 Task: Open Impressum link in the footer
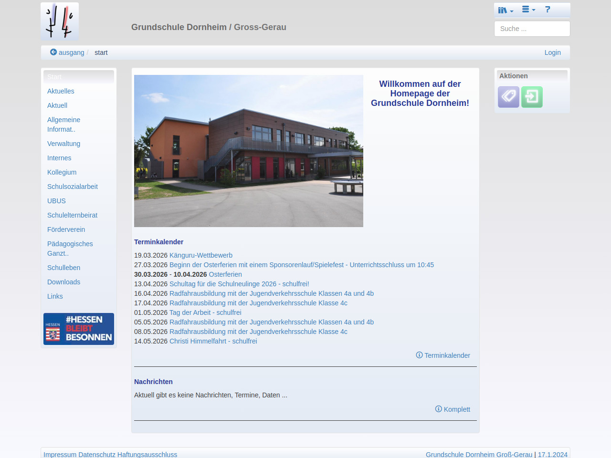tap(60, 455)
